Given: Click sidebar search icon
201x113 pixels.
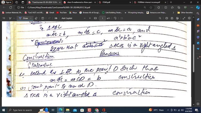Looking at the screenshot, I should coord(198,13).
